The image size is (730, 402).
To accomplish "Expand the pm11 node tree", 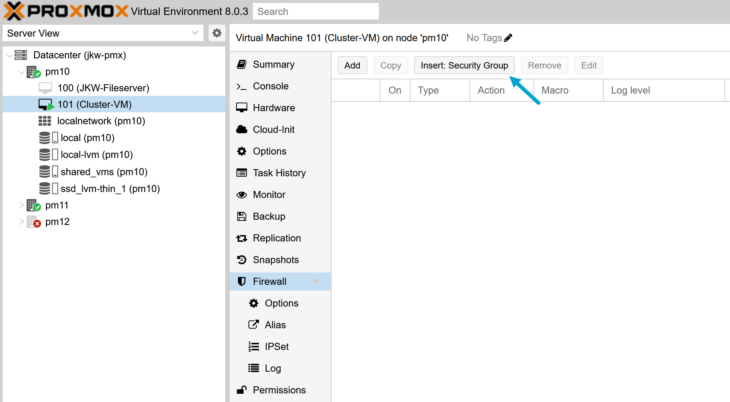I will [x=21, y=205].
